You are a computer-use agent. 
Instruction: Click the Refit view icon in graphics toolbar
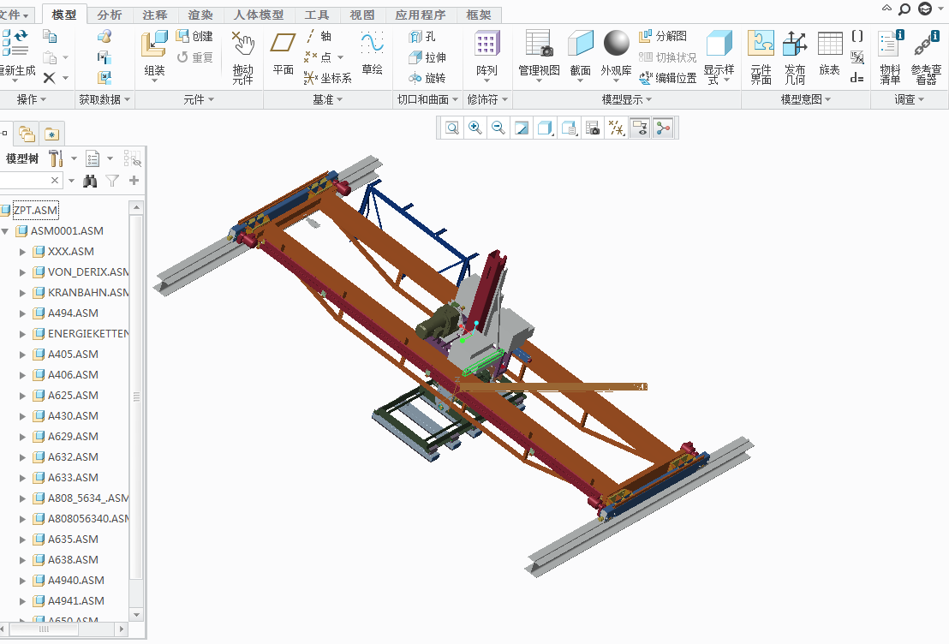pyautogui.click(x=451, y=128)
